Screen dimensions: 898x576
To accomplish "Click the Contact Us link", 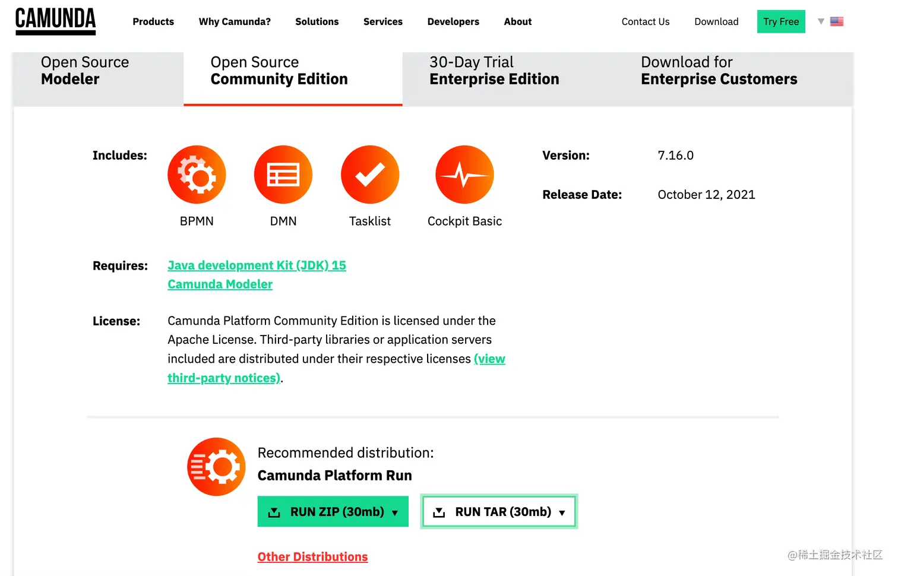I will [x=646, y=21].
